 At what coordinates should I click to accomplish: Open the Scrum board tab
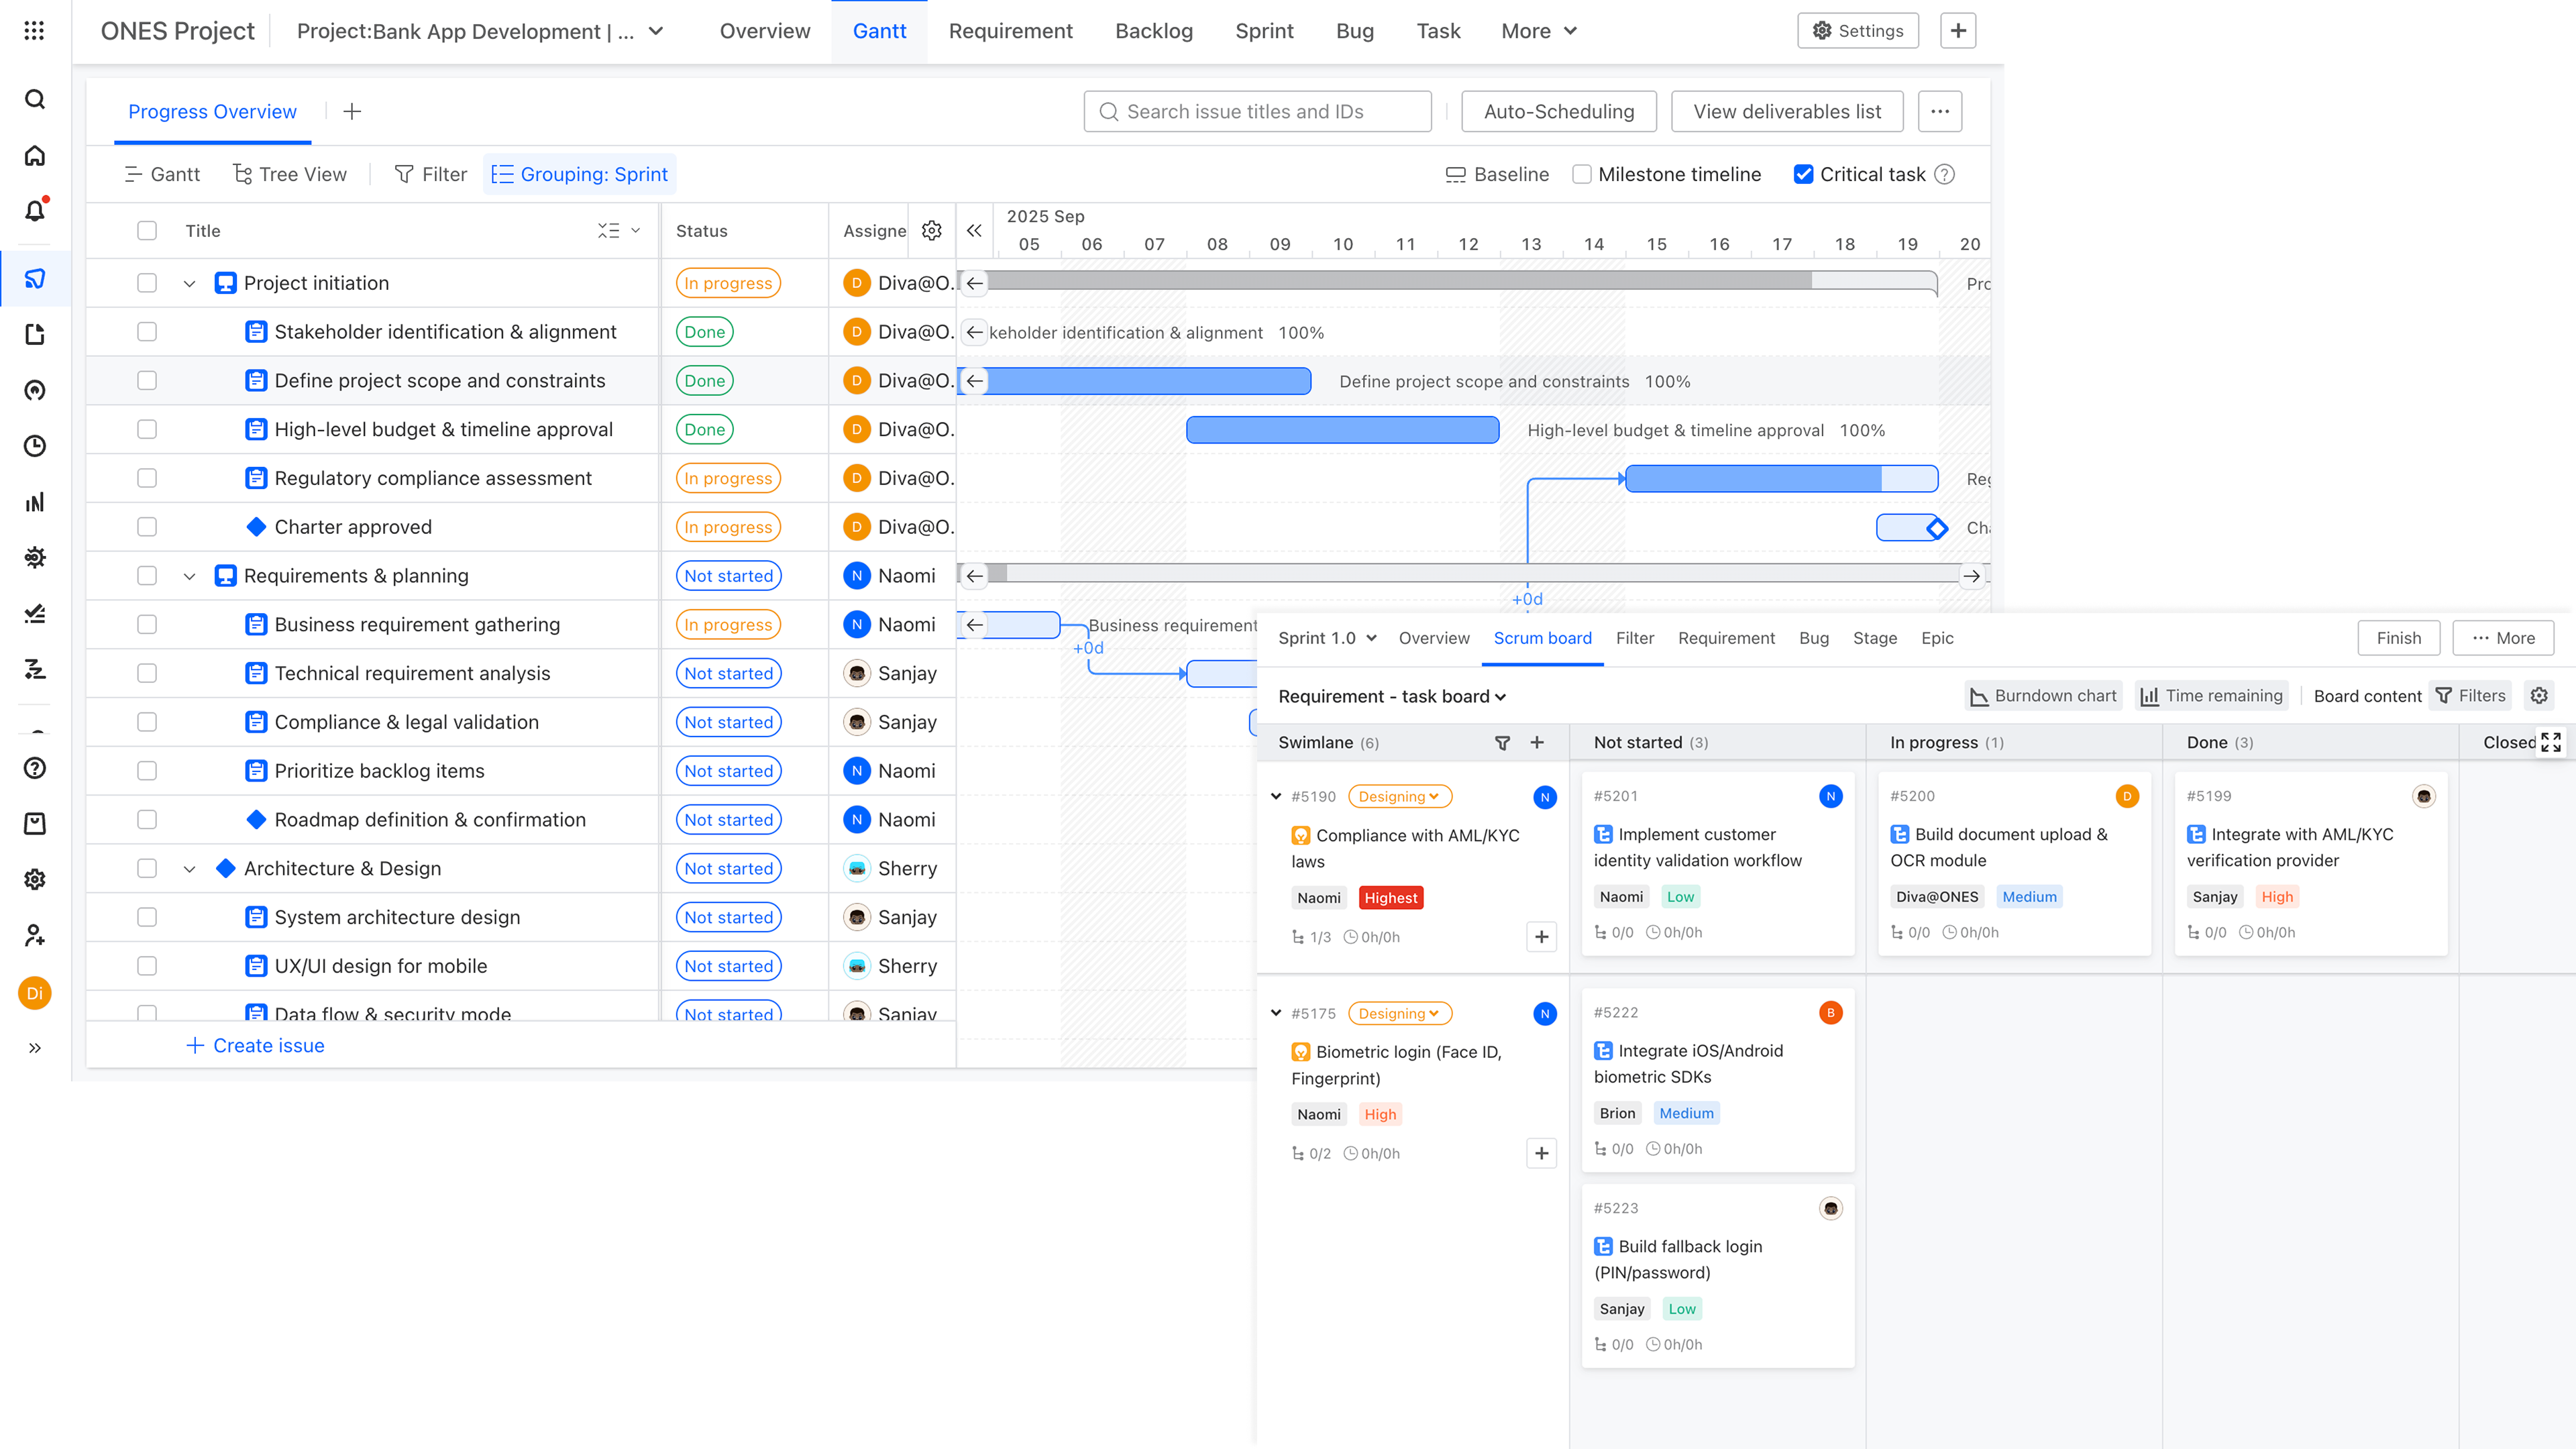[x=1542, y=638]
